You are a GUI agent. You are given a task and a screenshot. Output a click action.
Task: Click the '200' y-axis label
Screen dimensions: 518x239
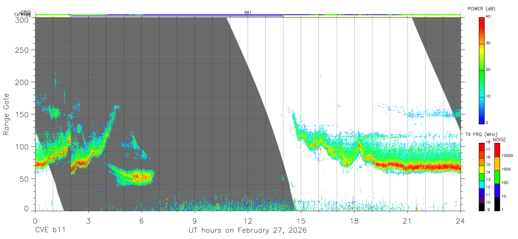pyautogui.click(x=22, y=82)
